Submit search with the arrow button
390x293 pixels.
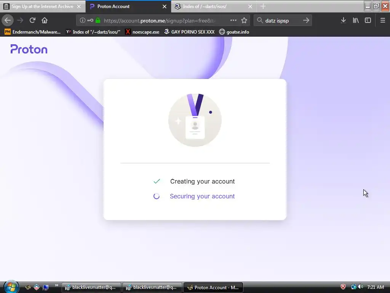tap(306, 21)
